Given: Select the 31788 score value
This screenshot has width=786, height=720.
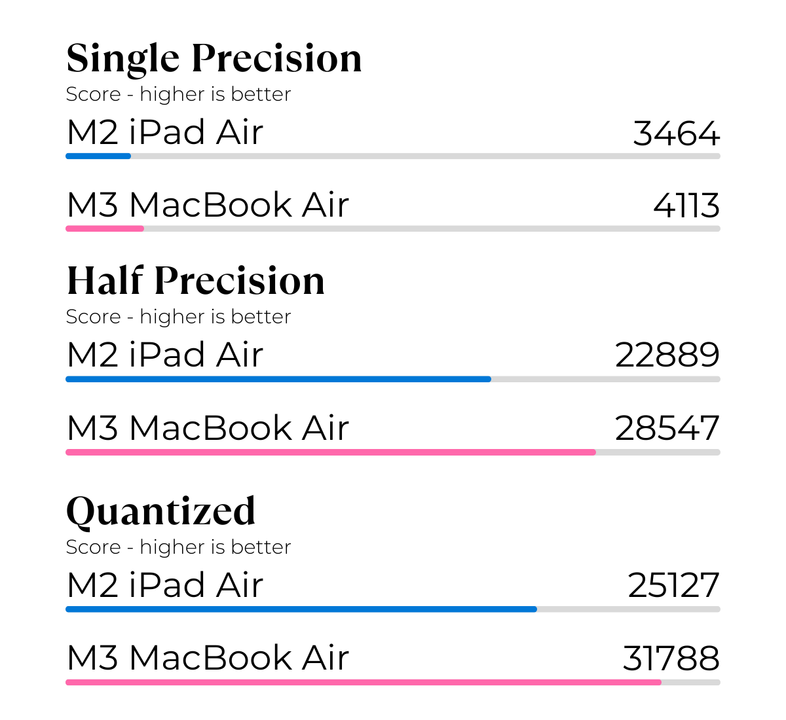Looking at the screenshot, I should (671, 659).
